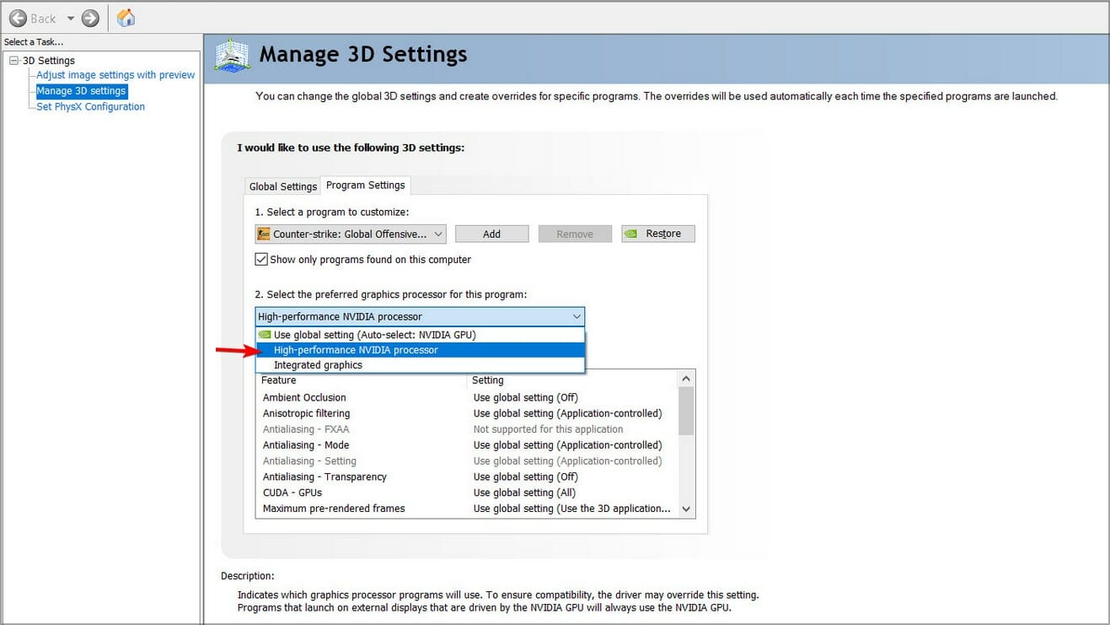Click the Add button
The height and width of the screenshot is (625, 1110).
click(x=491, y=234)
